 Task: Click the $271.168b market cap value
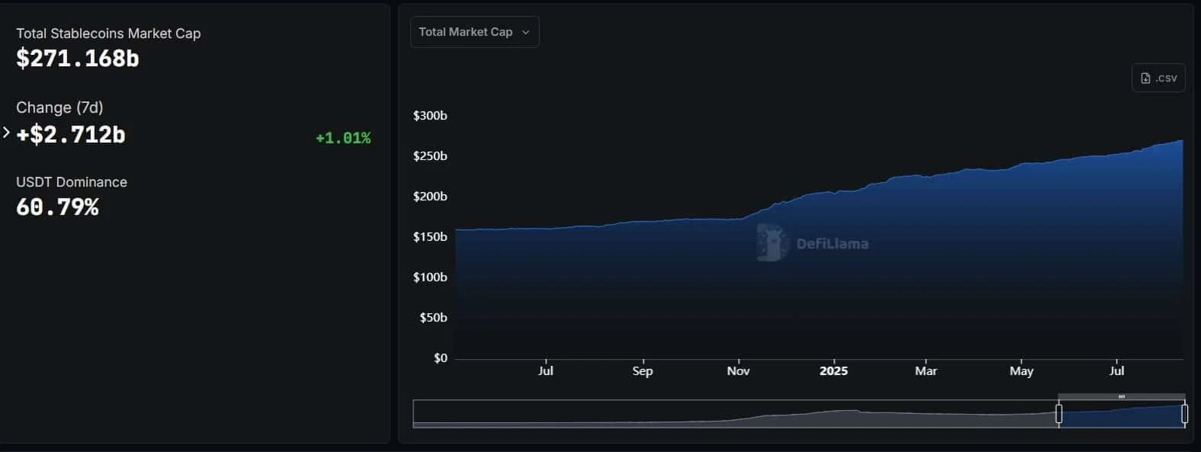tap(78, 58)
